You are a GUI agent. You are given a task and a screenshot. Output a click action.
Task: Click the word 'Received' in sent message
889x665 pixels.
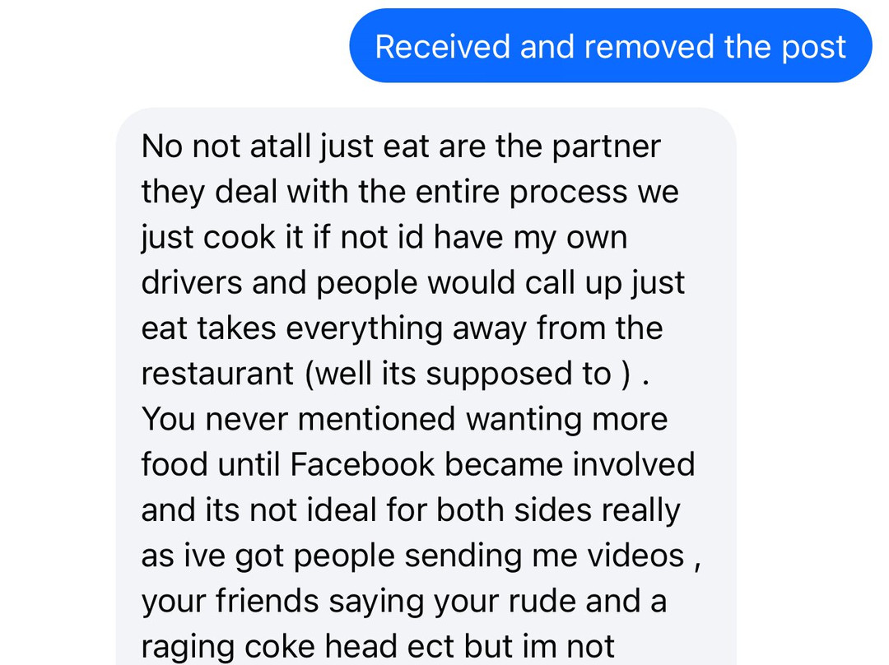click(x=442, y=47)
